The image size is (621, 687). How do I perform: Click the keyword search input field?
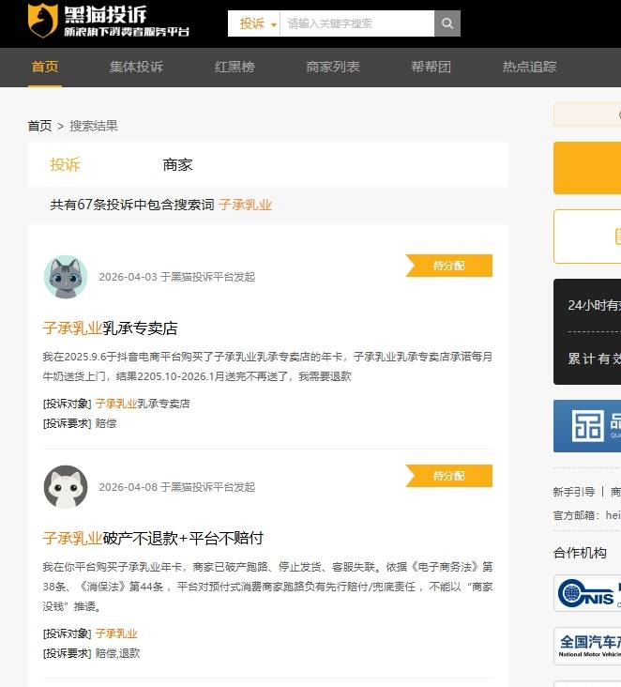[356, 23]
